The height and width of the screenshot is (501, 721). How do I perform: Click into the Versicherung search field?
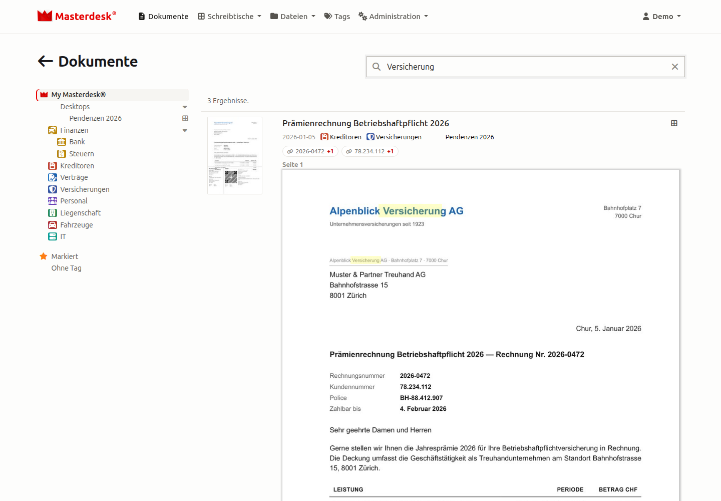pyautogui.click(x=526, y=67)
